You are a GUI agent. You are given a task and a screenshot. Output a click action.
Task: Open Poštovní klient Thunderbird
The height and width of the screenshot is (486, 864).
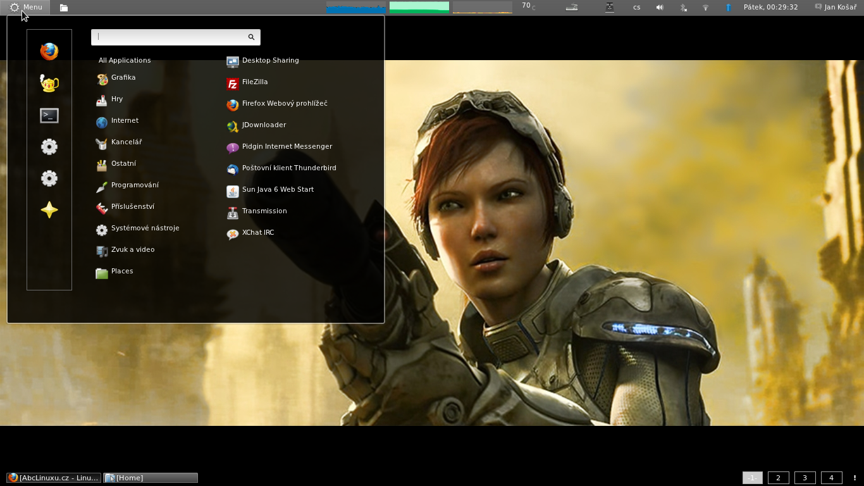288,168
